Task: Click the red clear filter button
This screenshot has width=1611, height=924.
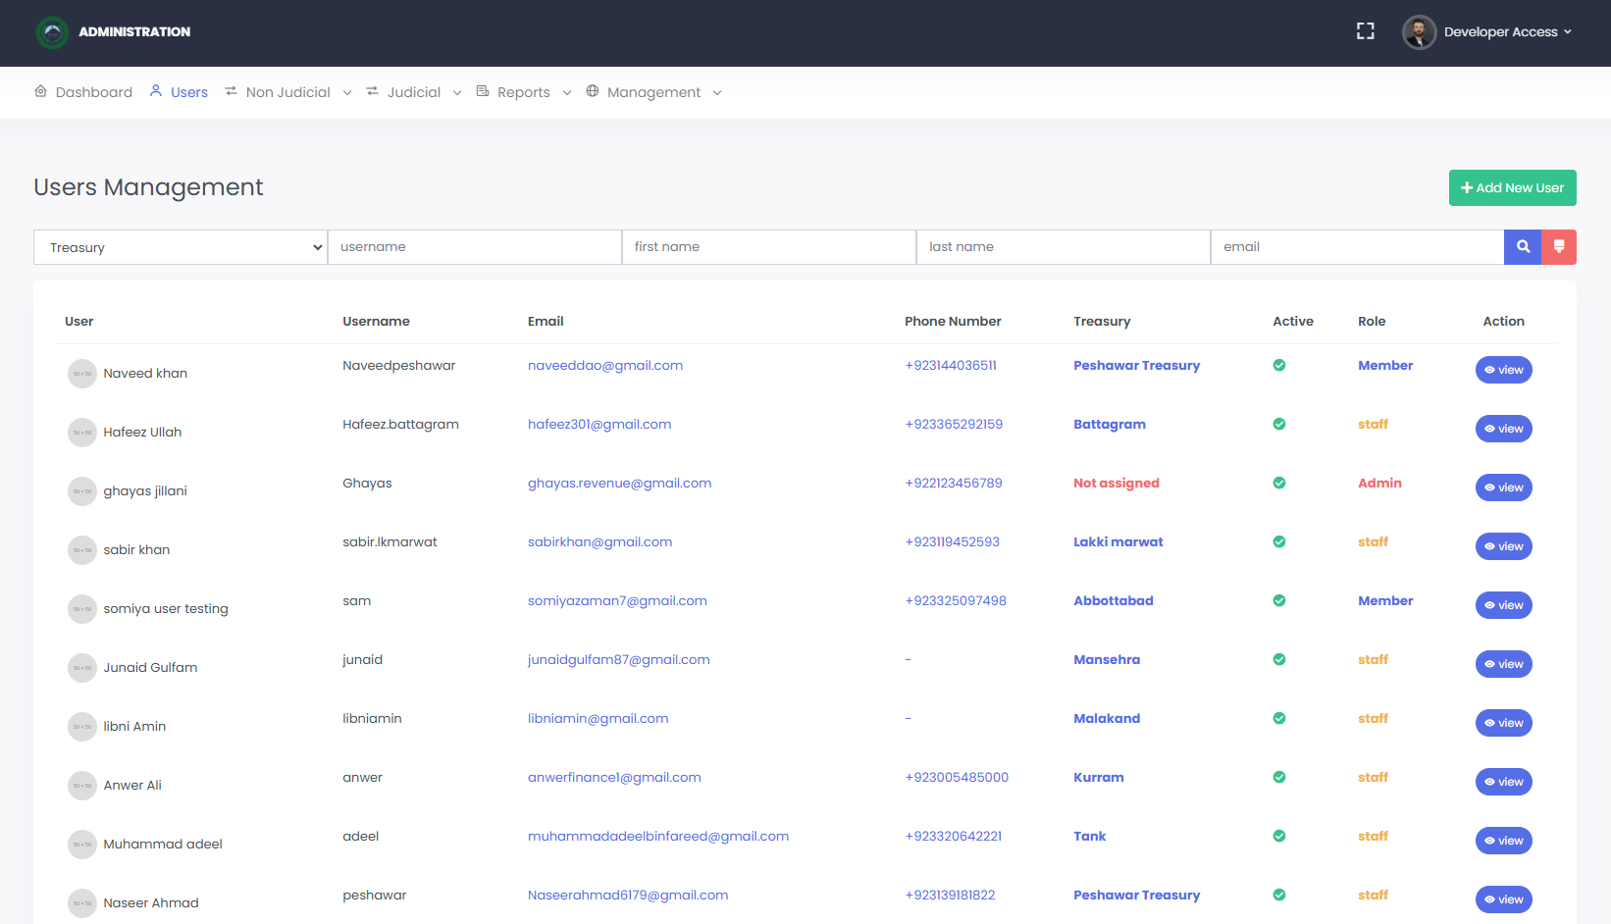Action: [x=1559, y=247]
